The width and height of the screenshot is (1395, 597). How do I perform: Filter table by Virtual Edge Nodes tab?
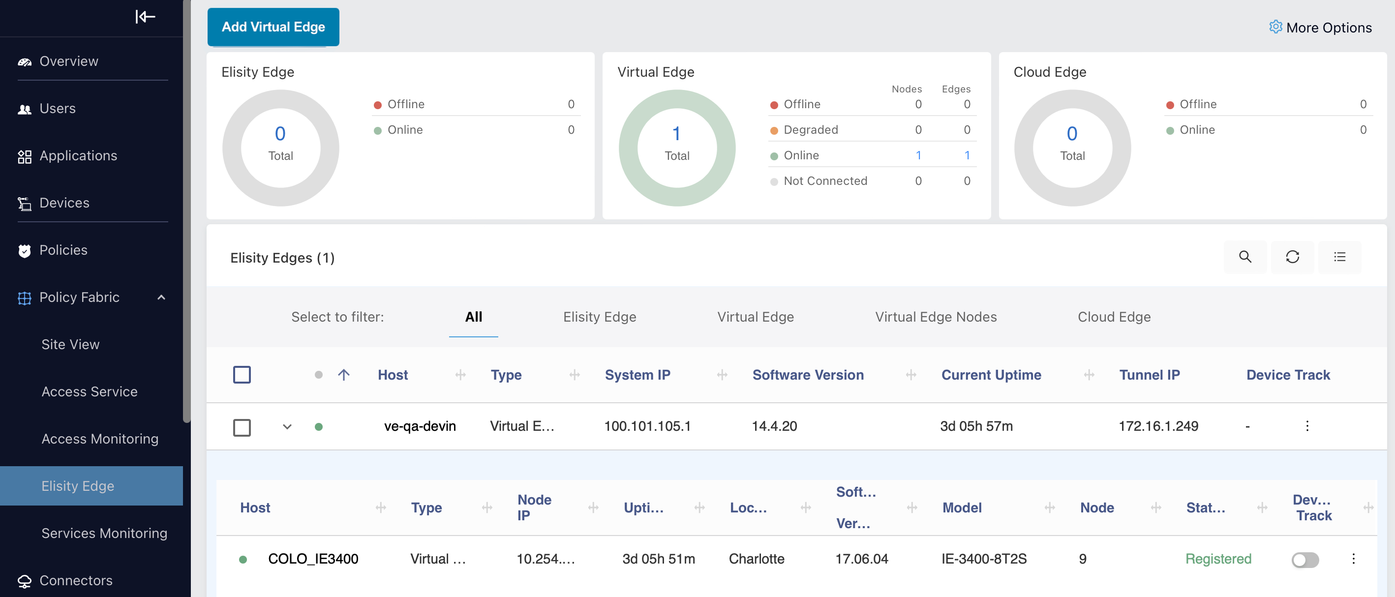[936, 317]
